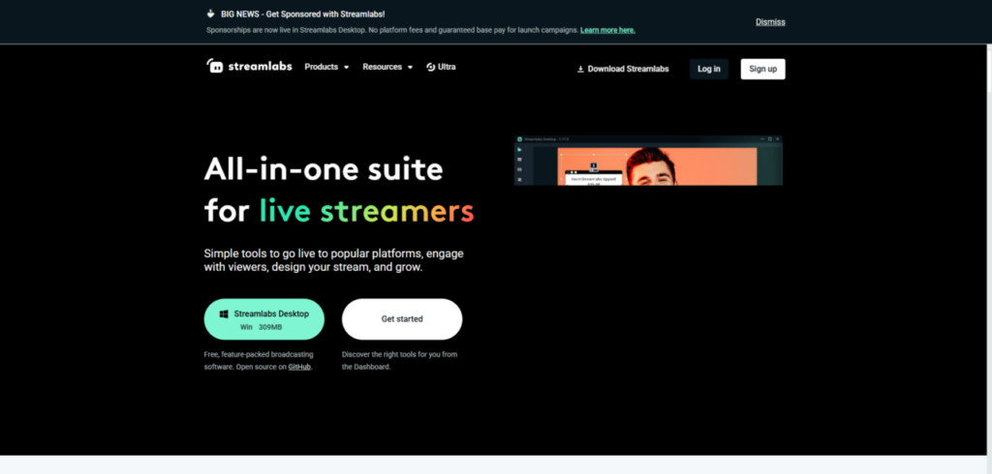
Task: Expand the Resources dropdown menu
Action: [x=387, y=67]
